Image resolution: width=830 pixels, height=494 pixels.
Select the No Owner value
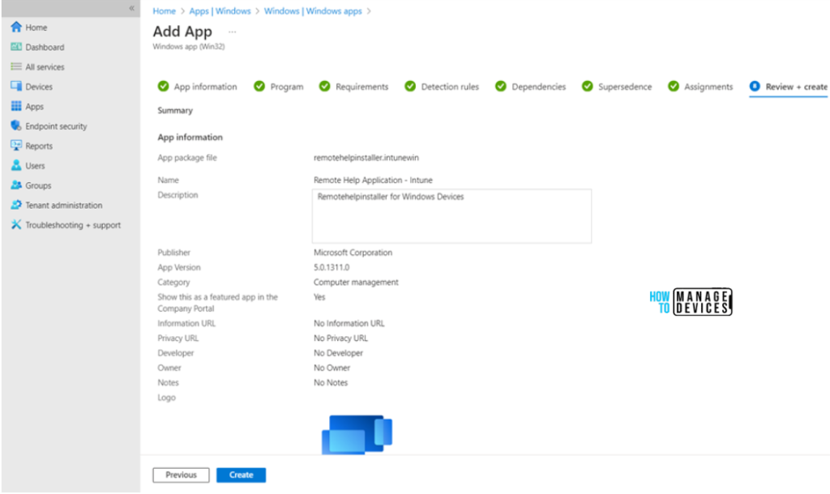coord(332,368)
